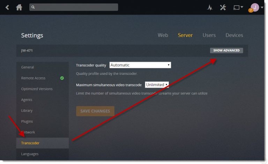Screen dimensions: 268x164
Task: Click the green Remote Access status checkmark
Action: coord(62,78)
